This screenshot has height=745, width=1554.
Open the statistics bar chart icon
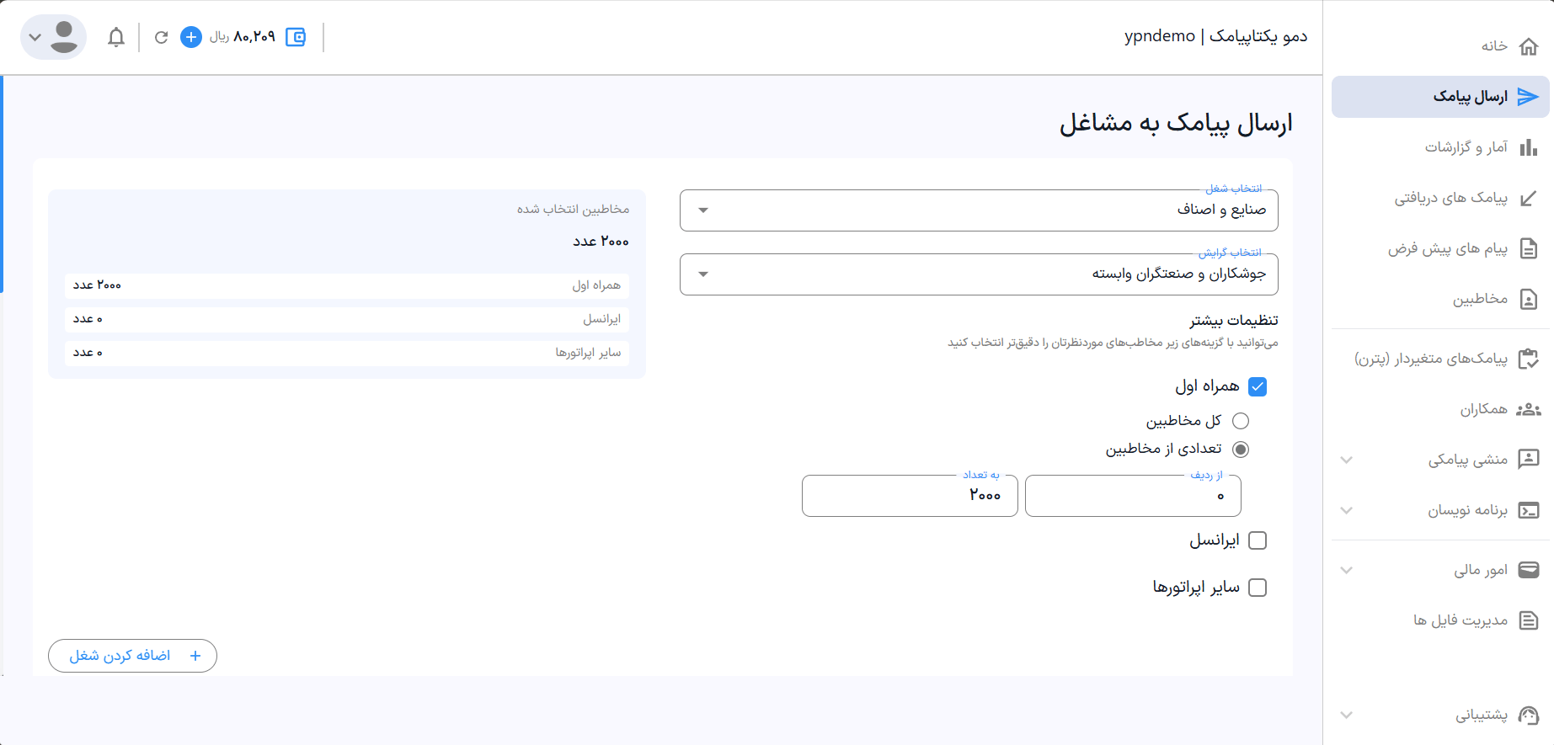(1528, 148)
